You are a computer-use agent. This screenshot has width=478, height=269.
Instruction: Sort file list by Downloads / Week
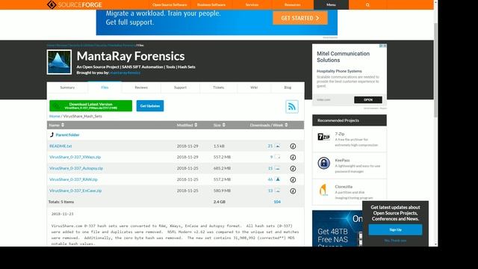point(269,125)
